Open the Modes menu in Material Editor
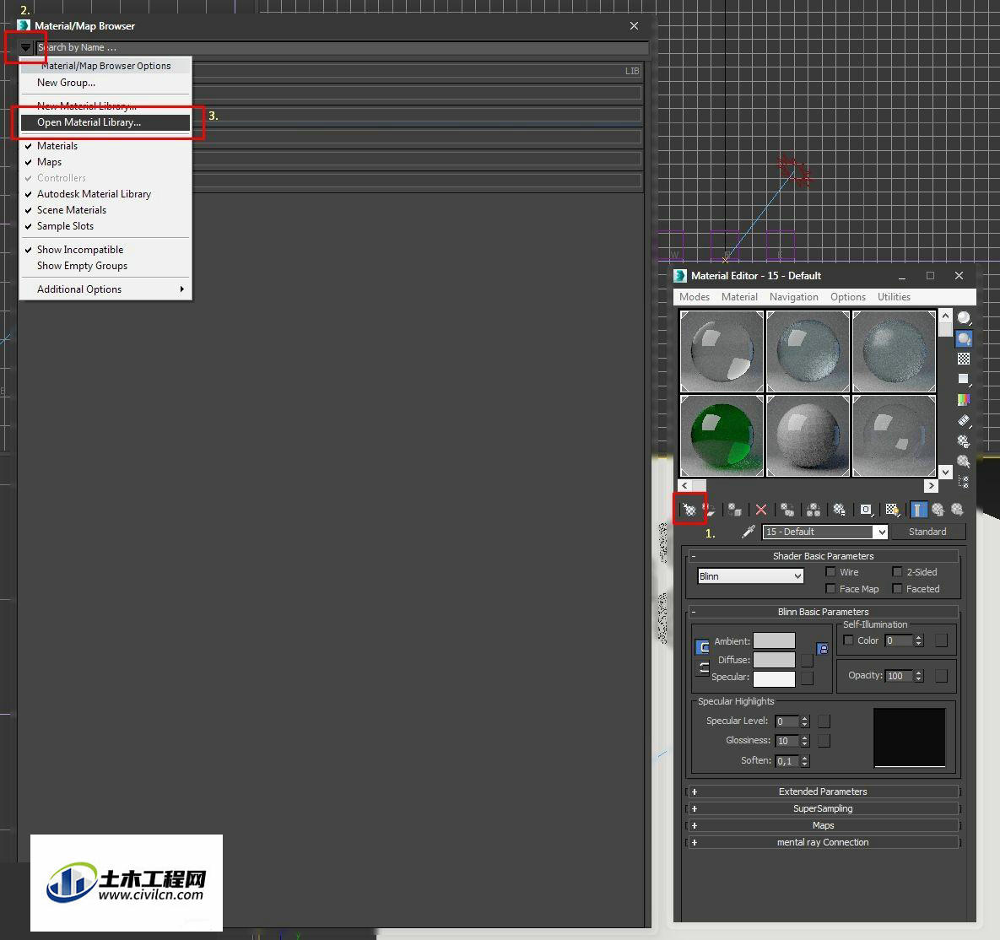 coord(695,297)
